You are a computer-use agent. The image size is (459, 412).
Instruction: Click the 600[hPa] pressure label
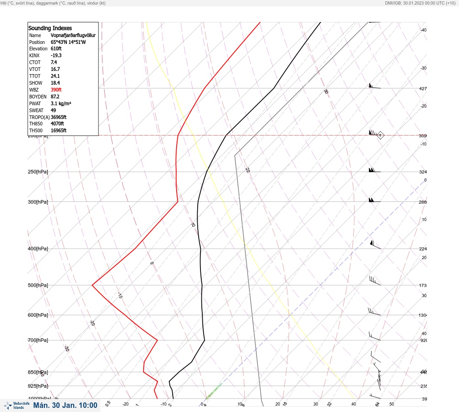tap(38, 315)
